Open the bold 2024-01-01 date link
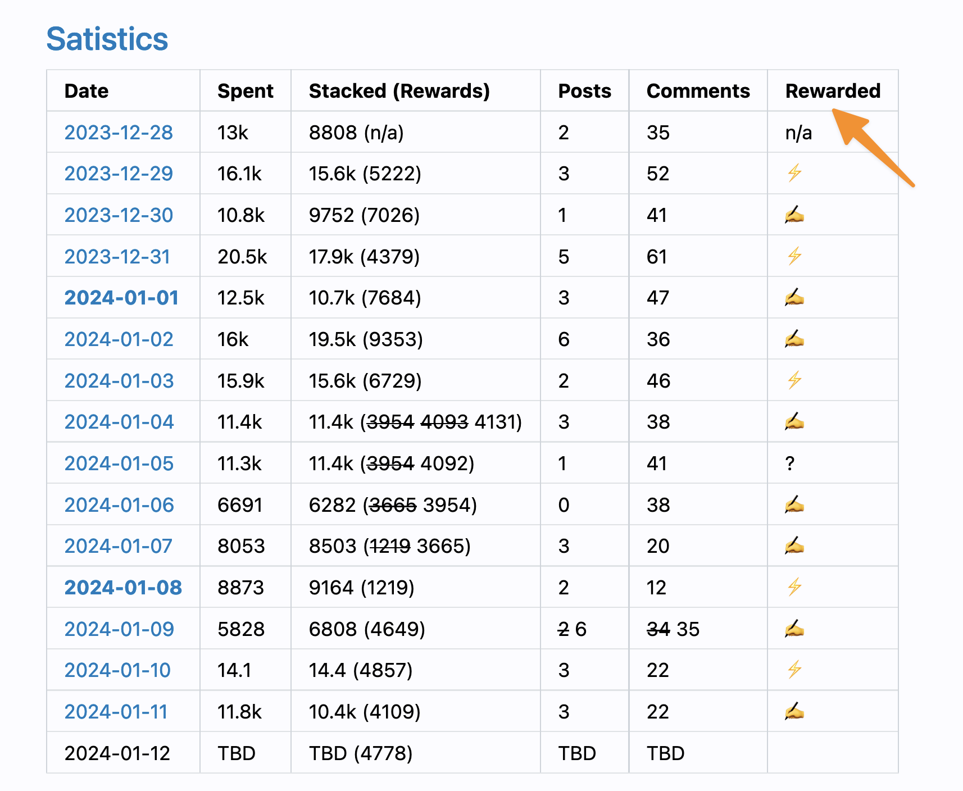 tap(121, 298)
